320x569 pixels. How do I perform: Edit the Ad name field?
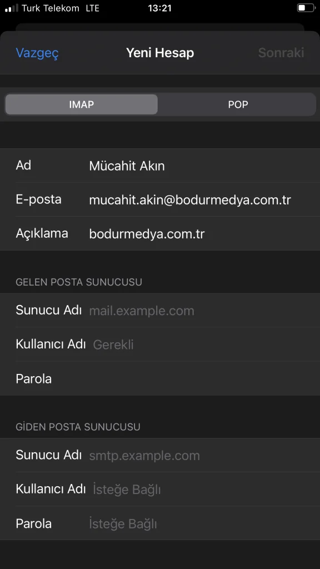(x=160, y=166)
